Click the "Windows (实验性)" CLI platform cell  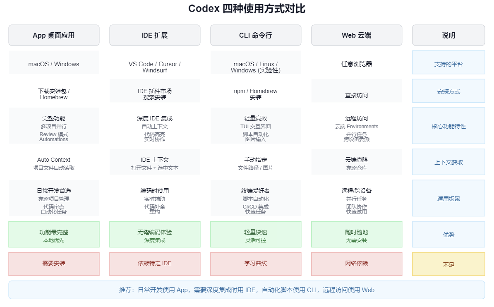[x=256, y=62]
